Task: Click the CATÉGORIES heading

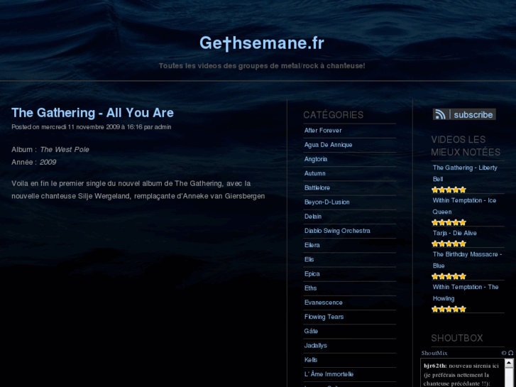Action: 333,114
